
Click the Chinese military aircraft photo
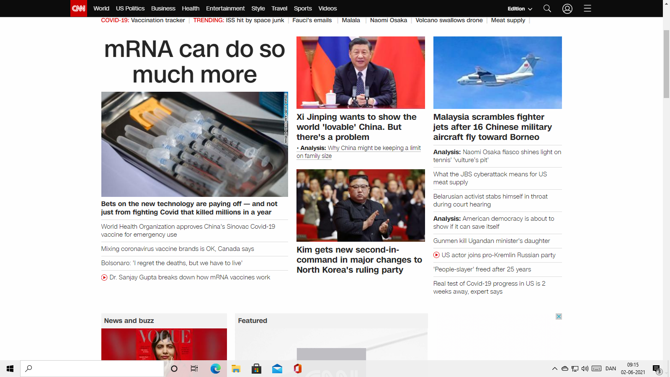point(497,72)
